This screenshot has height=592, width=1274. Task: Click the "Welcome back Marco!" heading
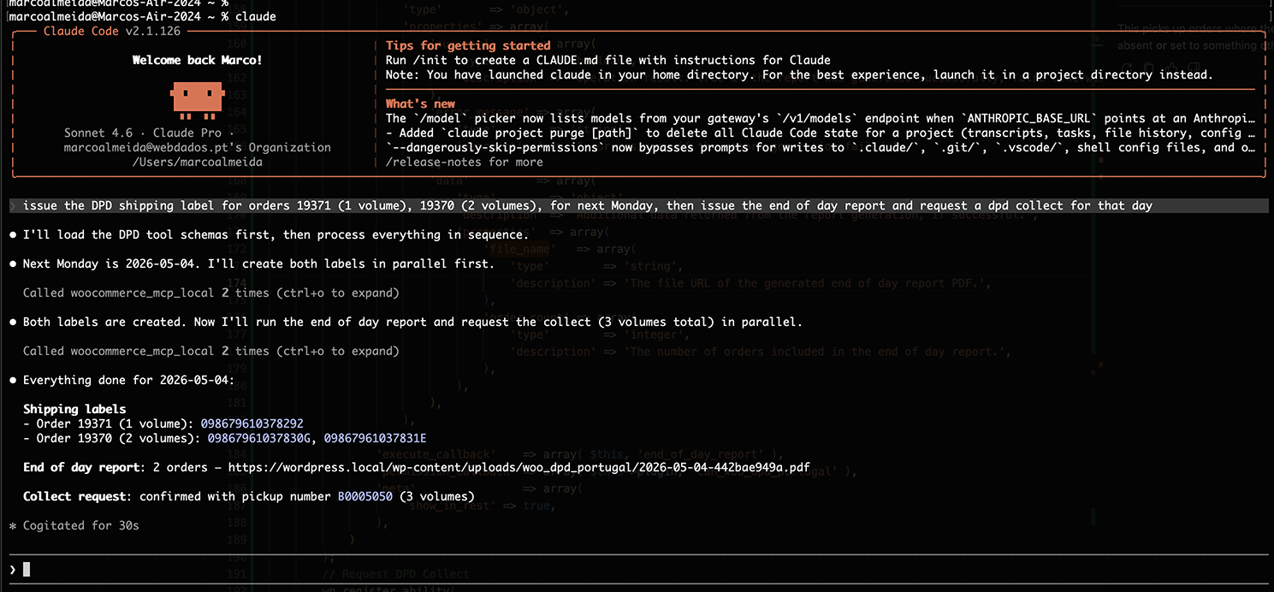(x=198, y=60)
